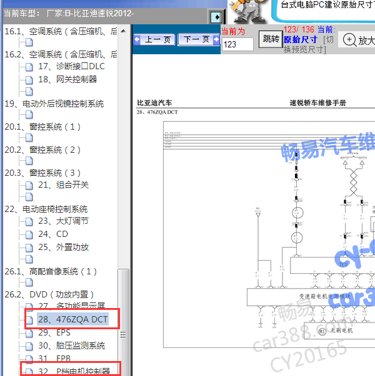Screen dimensions: 375x376
Task: Select tree entry 28、476ZQA DCT
Action: pos(72,319)
